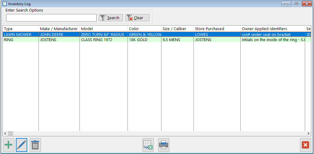
Task: Print the inventory log
Action: 164,145
